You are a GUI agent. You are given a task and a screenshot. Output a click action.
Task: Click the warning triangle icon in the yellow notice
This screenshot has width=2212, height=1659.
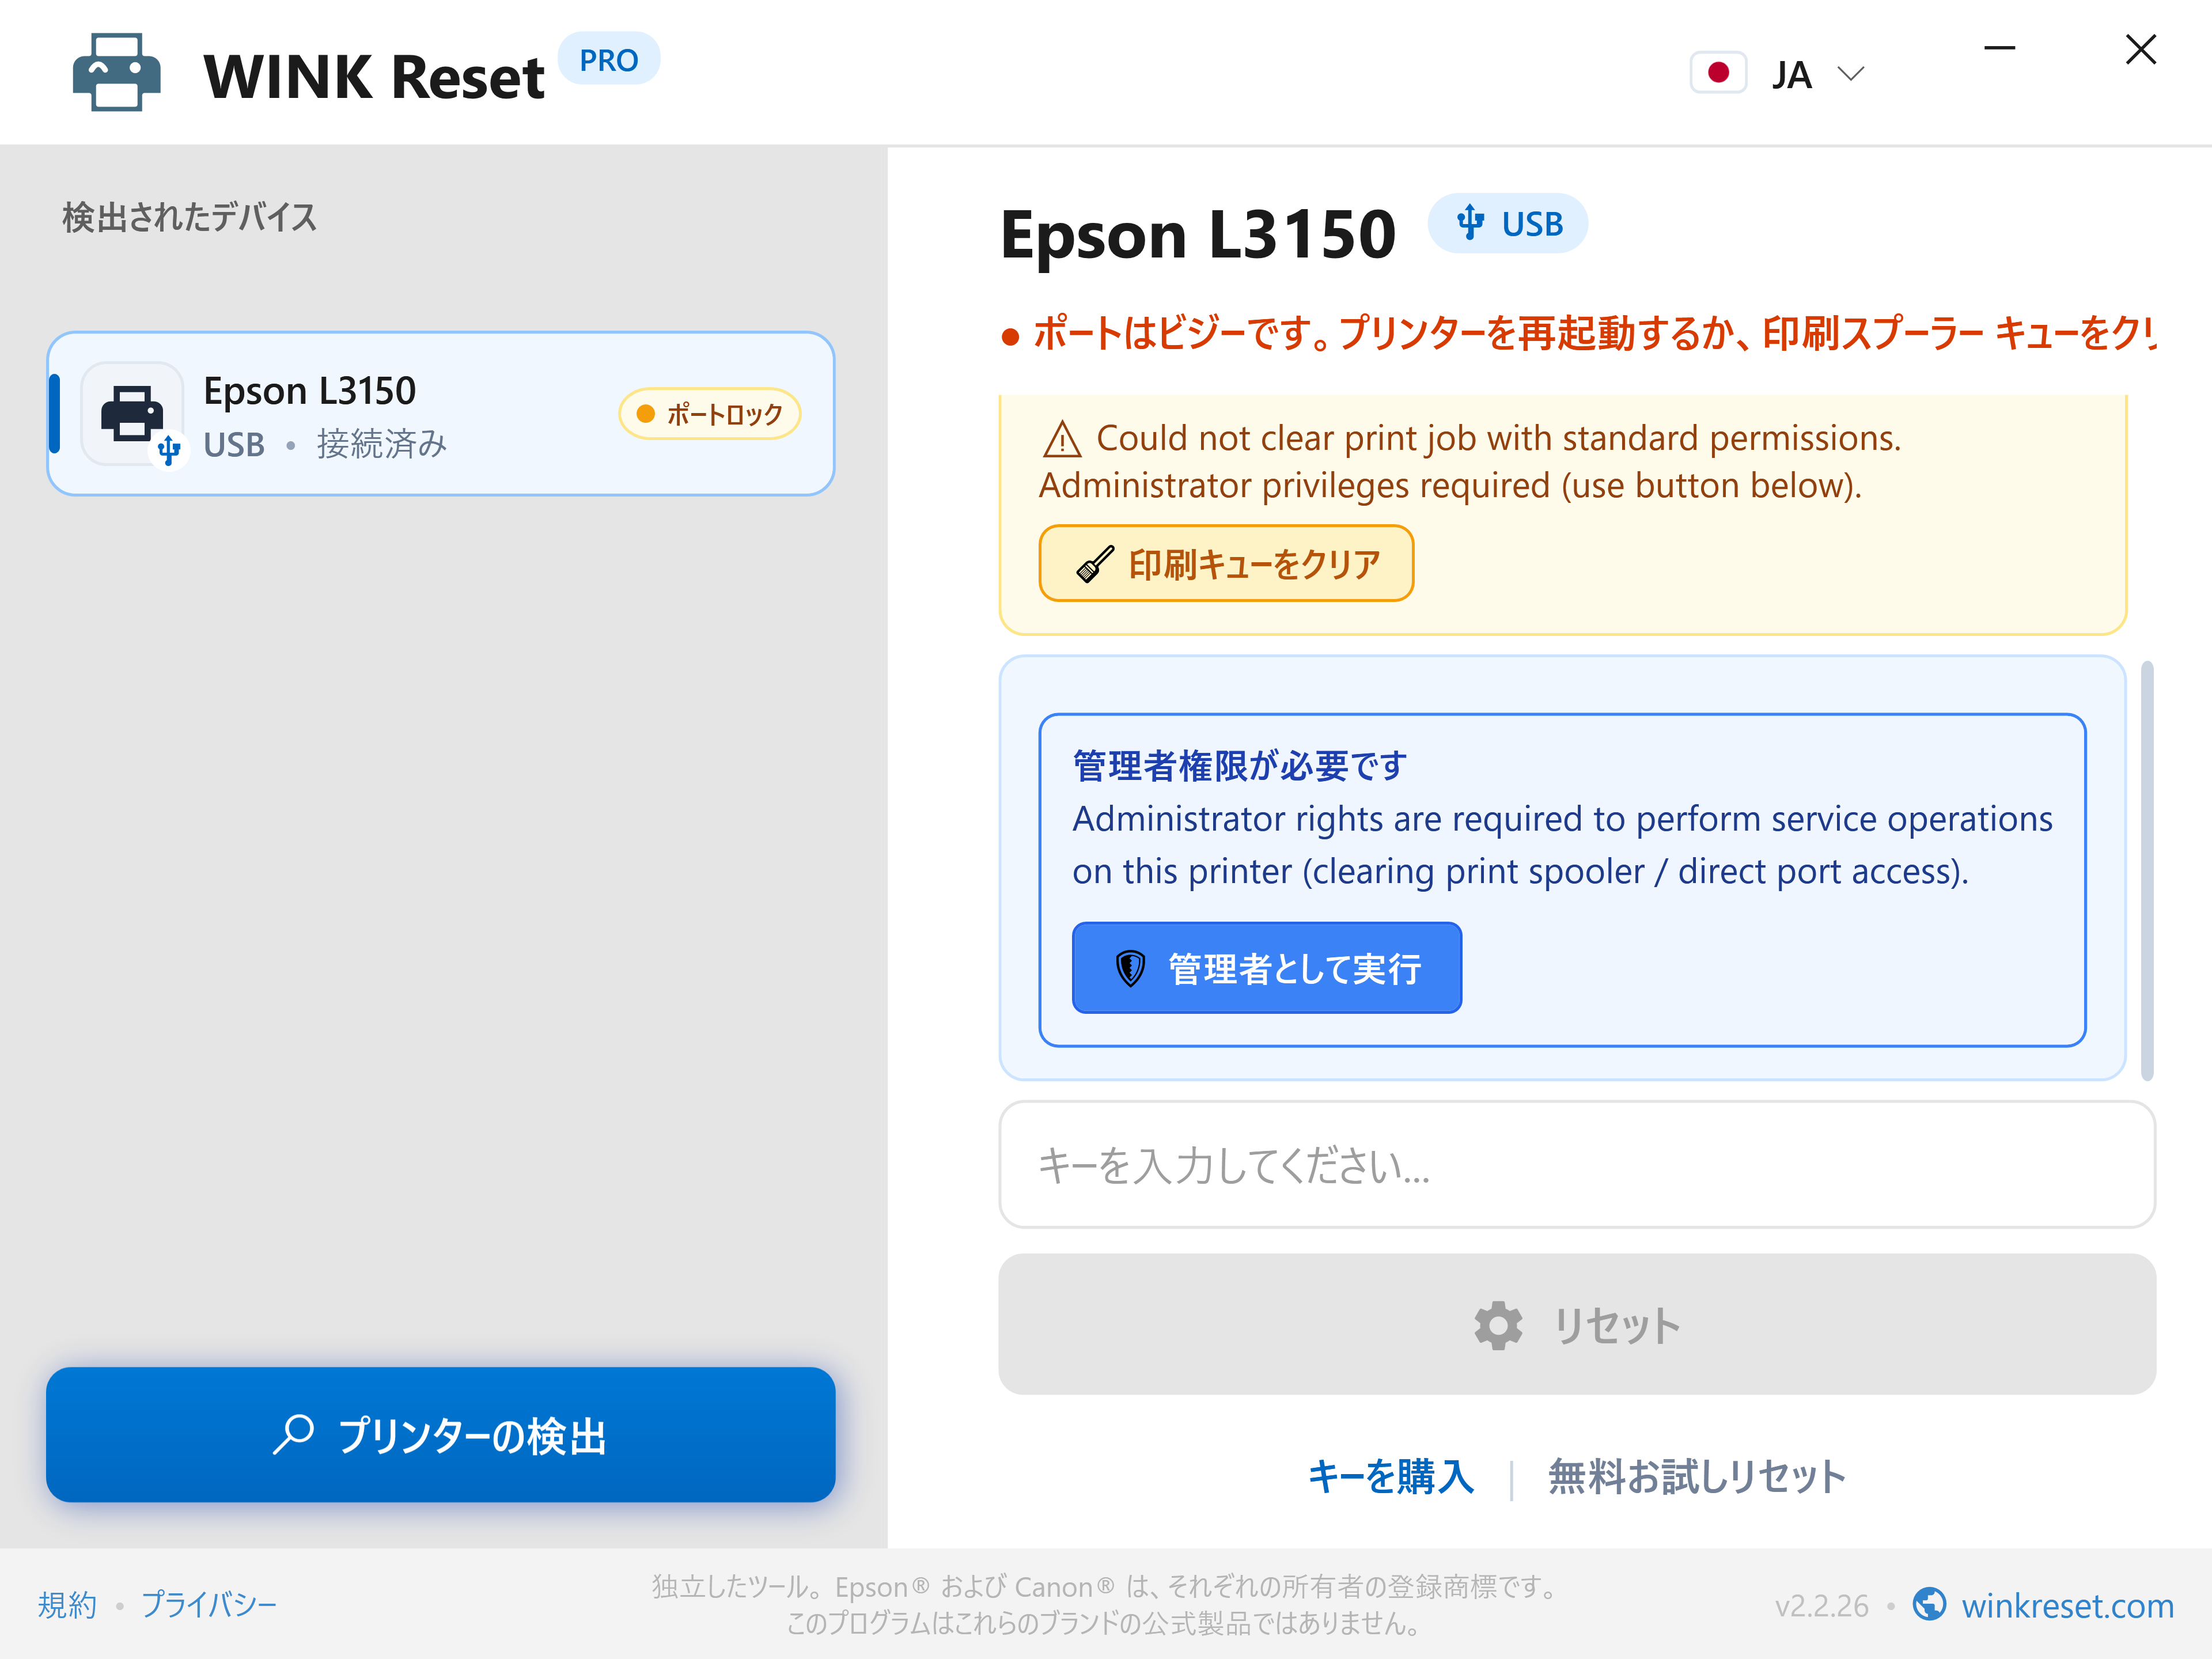[1062, 439]
